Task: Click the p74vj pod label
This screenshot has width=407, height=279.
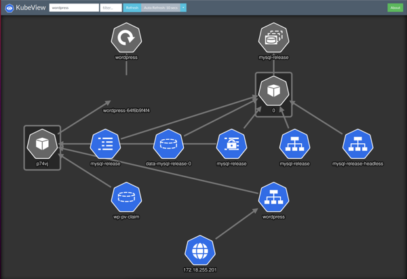Action: 42,164
